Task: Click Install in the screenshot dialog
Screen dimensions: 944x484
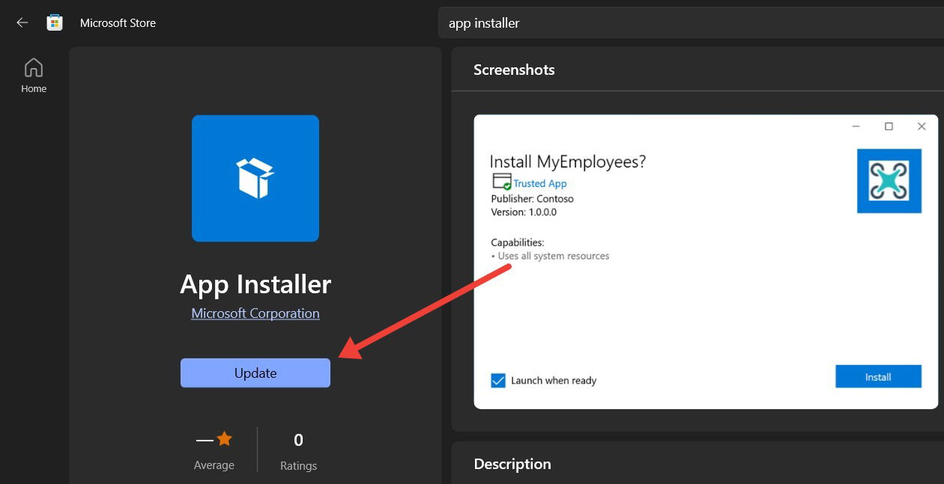Action: point(878,376)
